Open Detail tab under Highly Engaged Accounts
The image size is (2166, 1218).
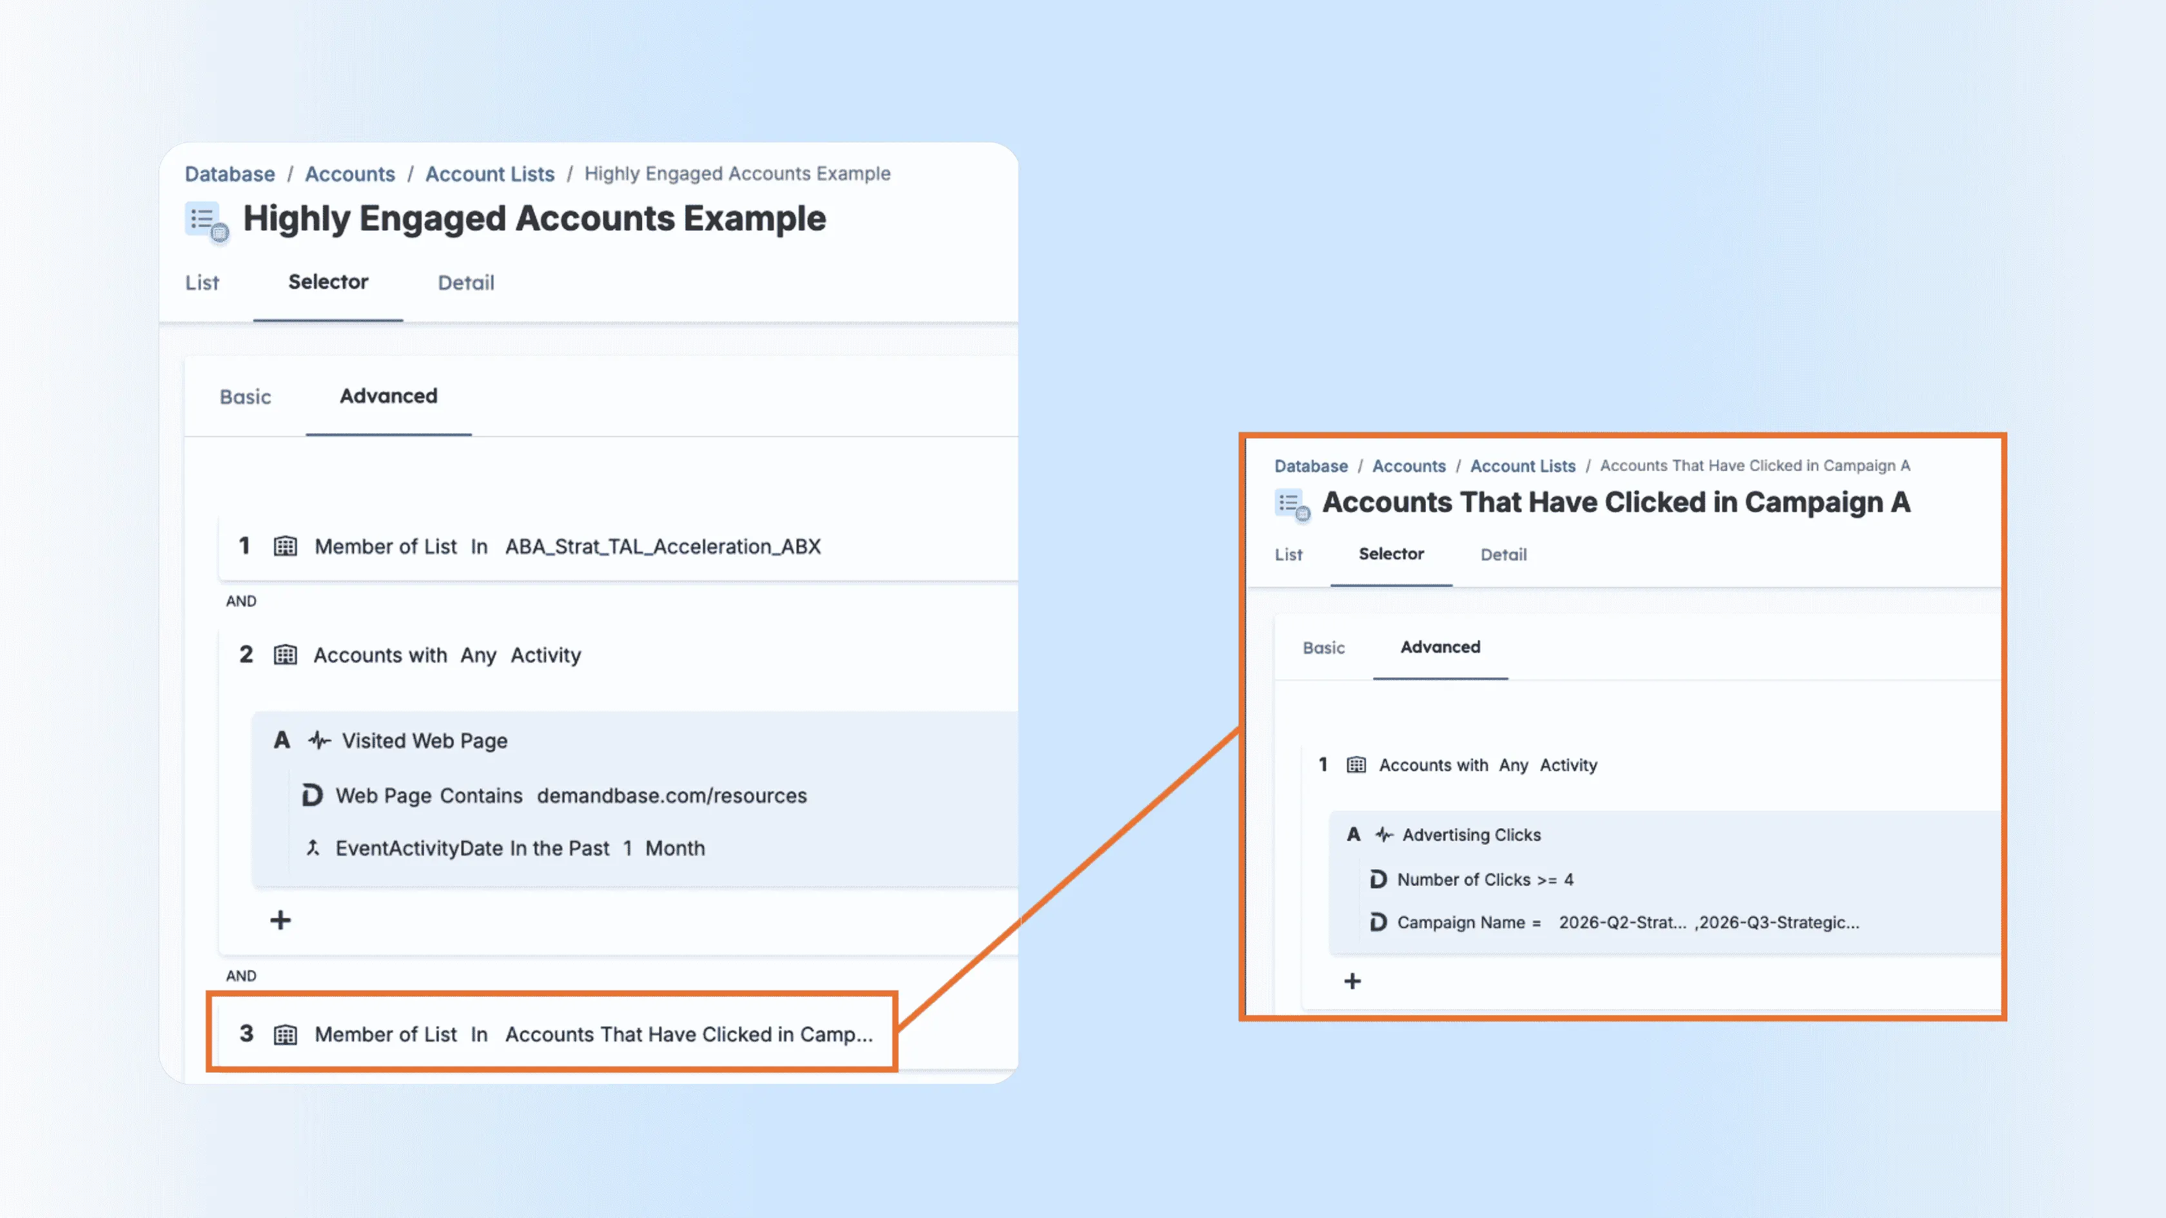coord(466,284)
